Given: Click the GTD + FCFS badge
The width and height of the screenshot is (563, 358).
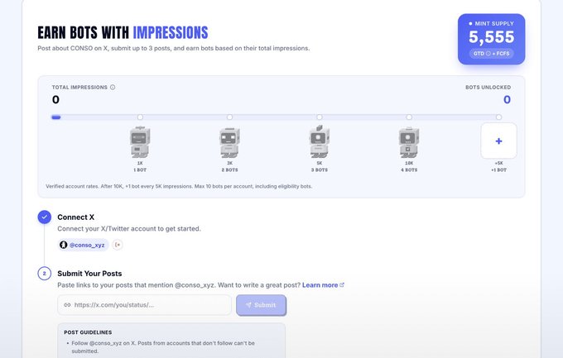Looking at the screenshot, I should click(491, 54).
